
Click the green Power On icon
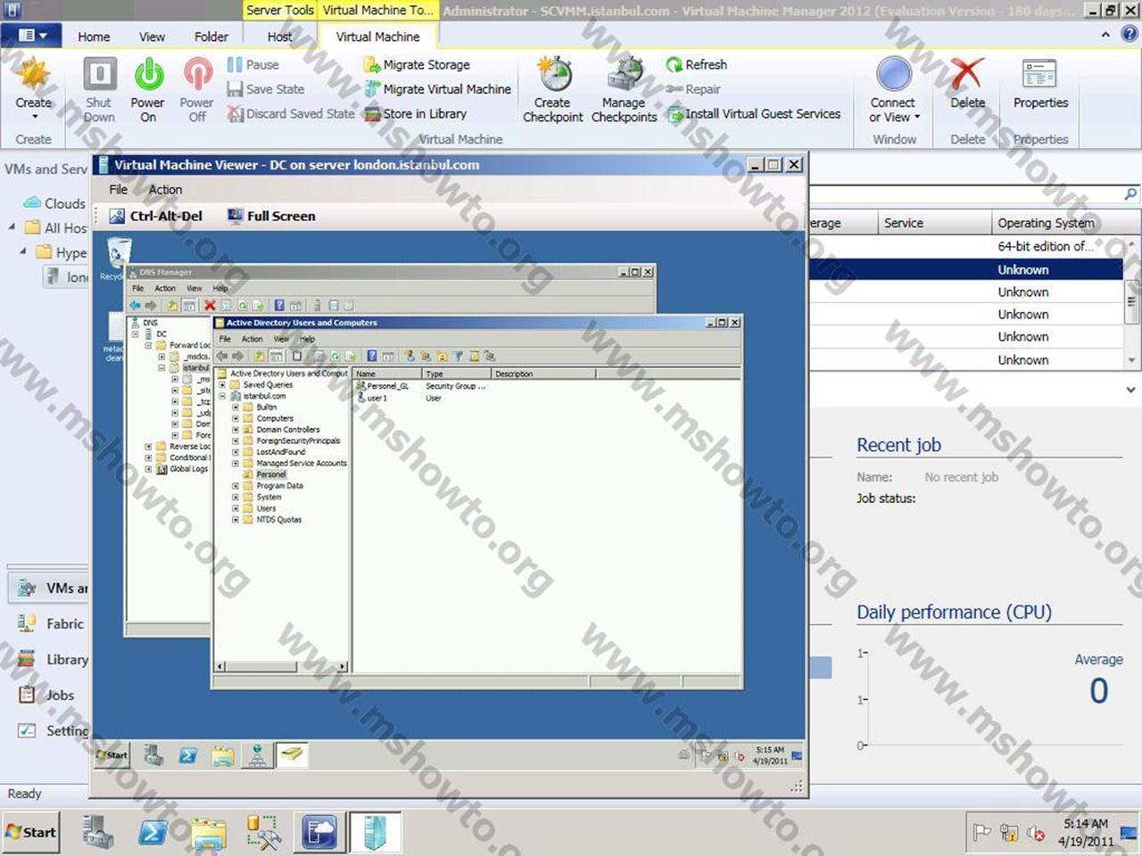[148, 75]
